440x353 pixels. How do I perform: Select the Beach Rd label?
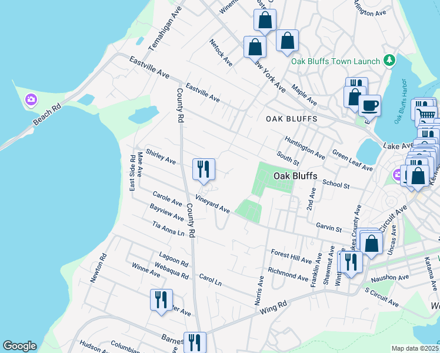(x=47, y=115)
